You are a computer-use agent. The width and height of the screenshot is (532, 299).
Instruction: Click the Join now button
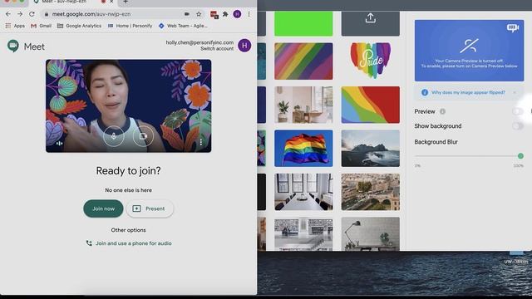pyautogui.click(x=103, y=208)
